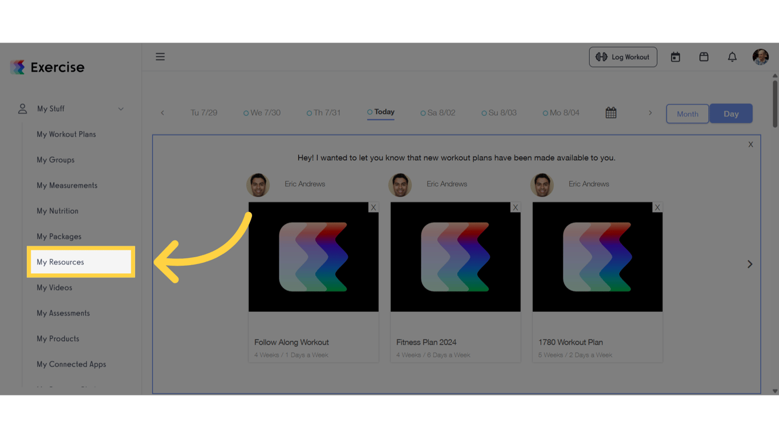Image resolution: width=779 pixels, height=438 pixels.
Task: Click the Exercise logo icon
Action: (18, 67)
